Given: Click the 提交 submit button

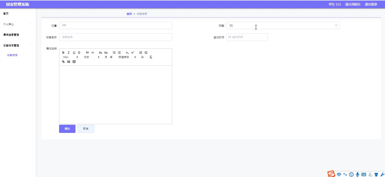Looking at the screenshot, I should (x=67, y=129).
